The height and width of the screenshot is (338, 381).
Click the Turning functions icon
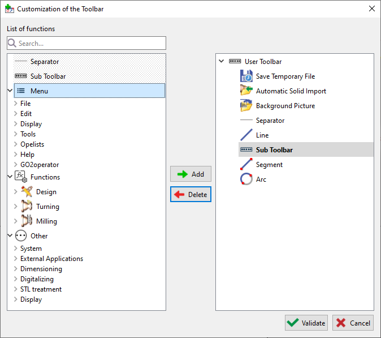coord(27,207)
